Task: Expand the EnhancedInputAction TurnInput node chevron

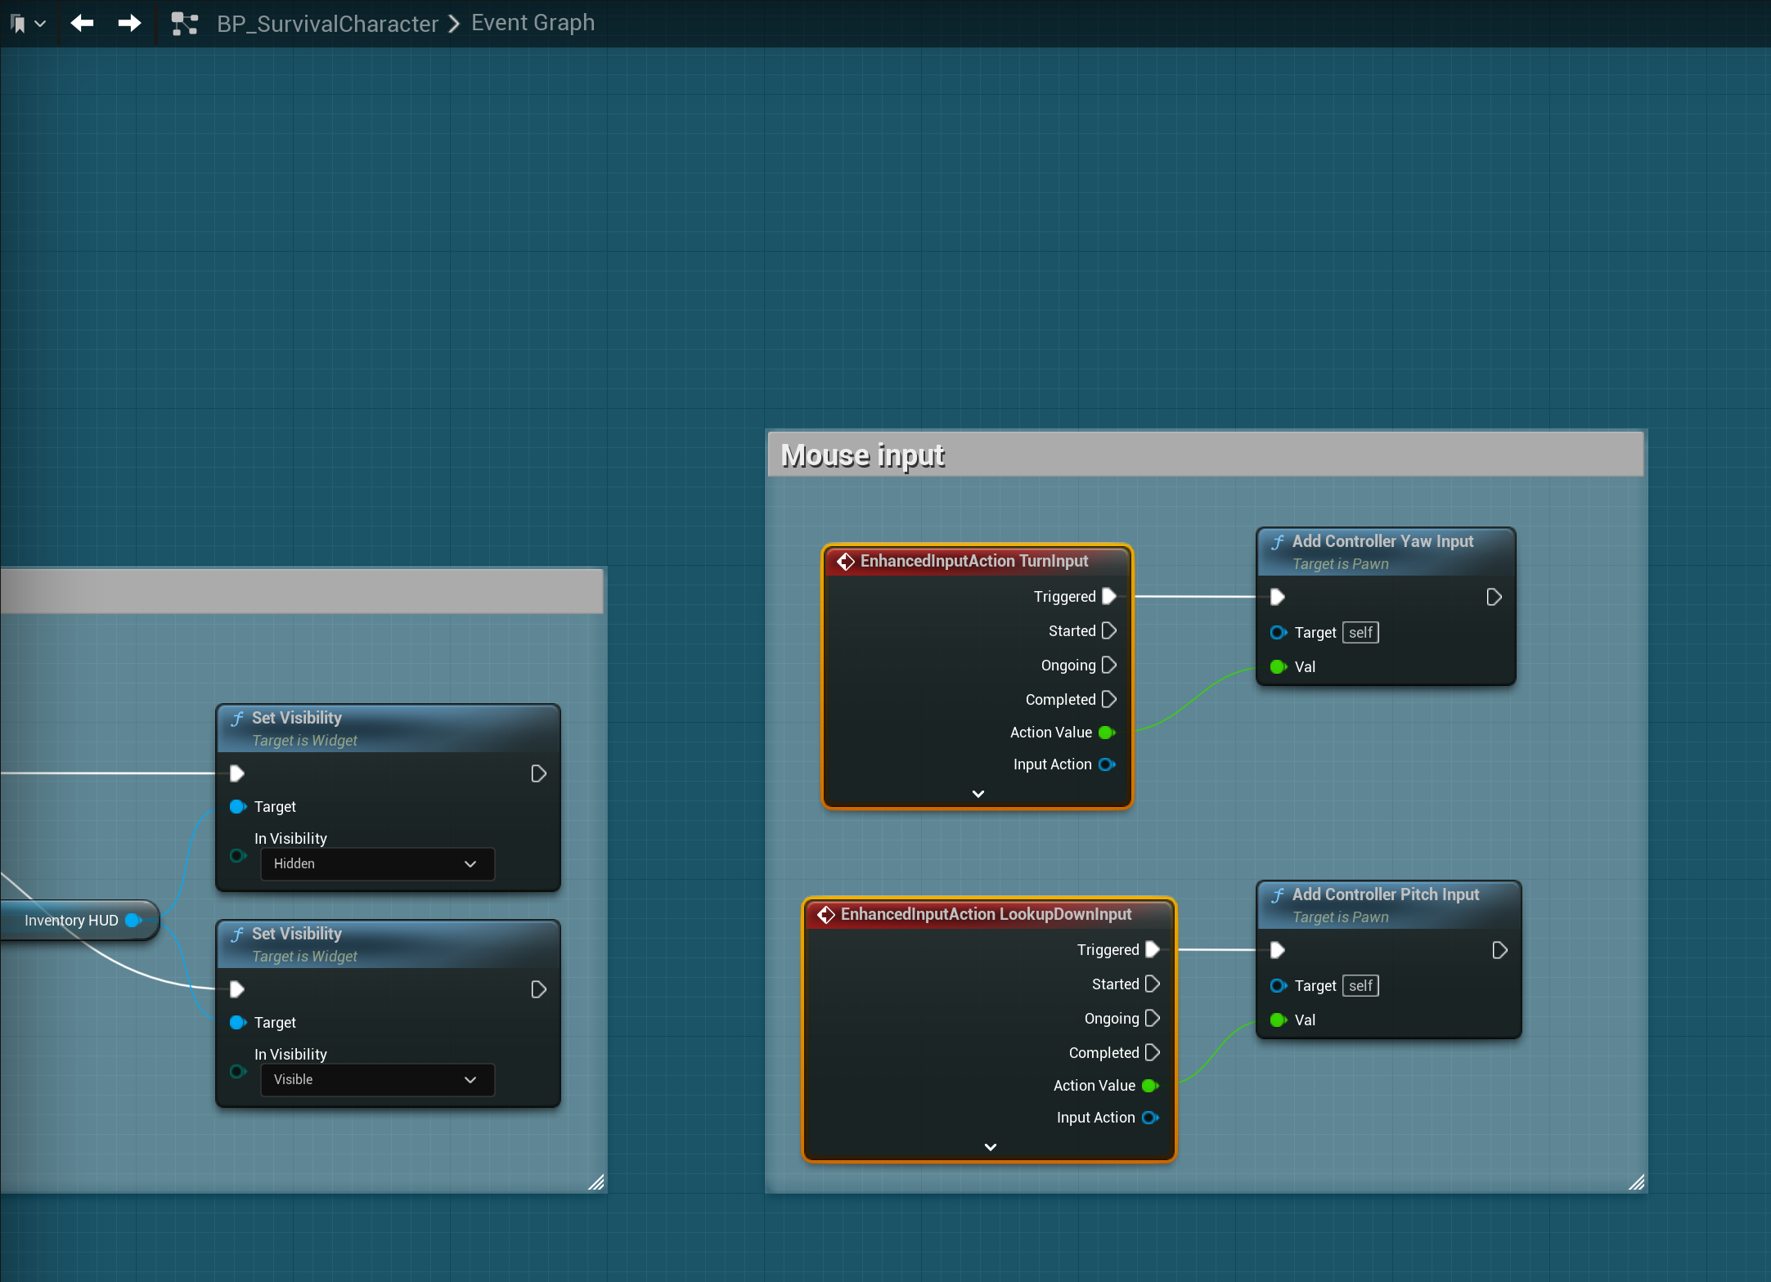Action: (978, 794)
